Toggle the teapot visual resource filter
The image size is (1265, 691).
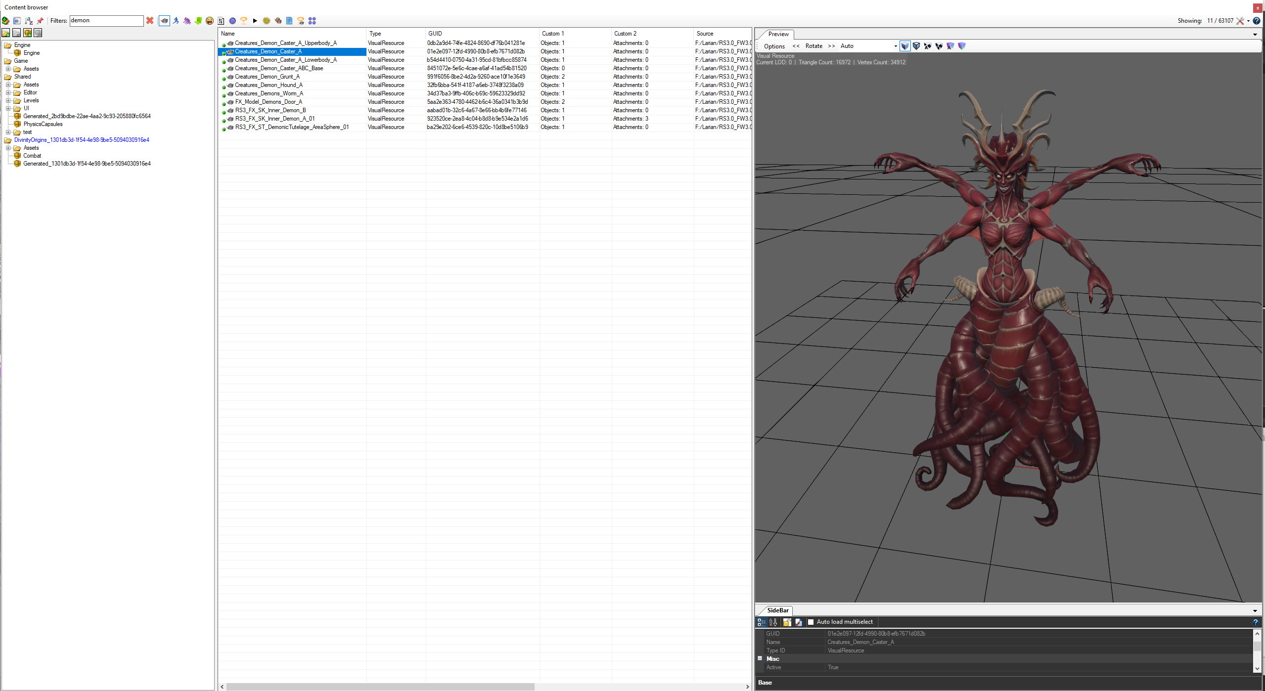[x=164, y=21]
